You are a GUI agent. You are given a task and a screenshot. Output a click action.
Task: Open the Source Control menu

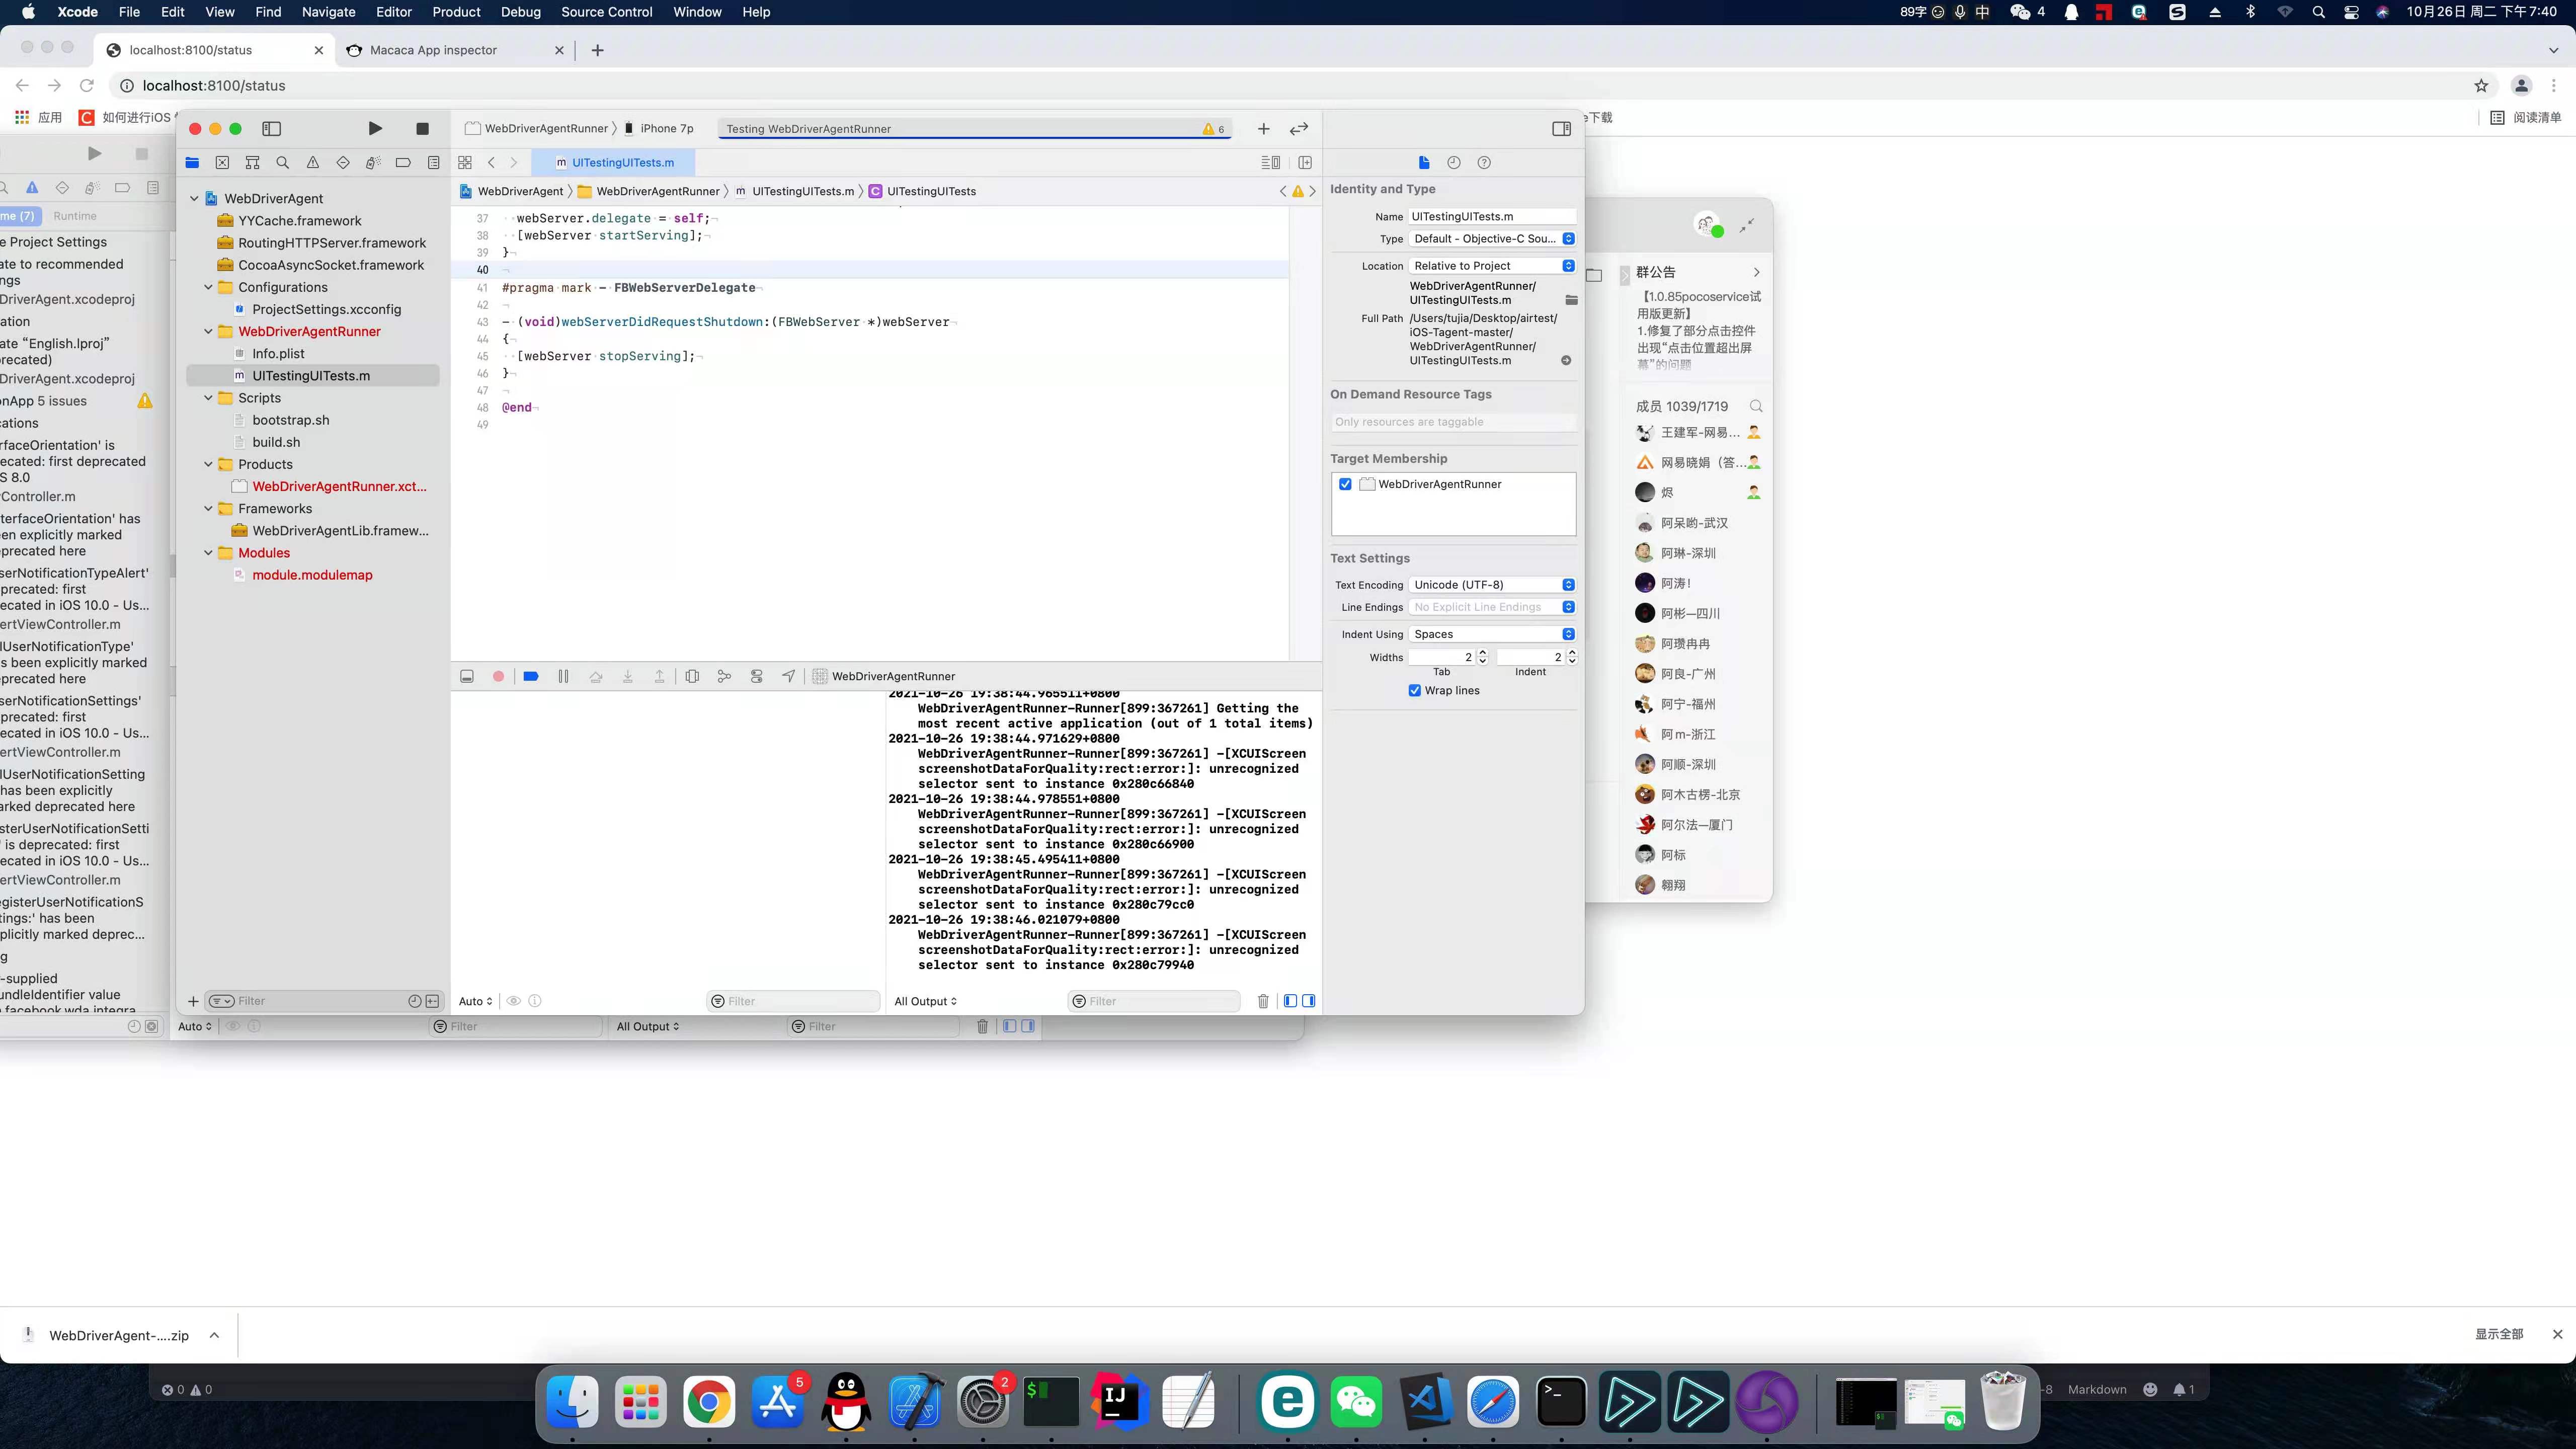pos(606,12)
